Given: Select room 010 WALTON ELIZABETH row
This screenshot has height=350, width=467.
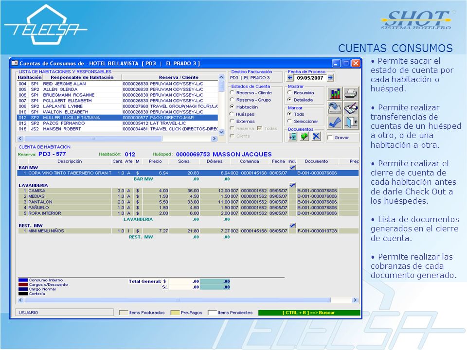Looking at the screenshot, I should (x=118, y=112).
